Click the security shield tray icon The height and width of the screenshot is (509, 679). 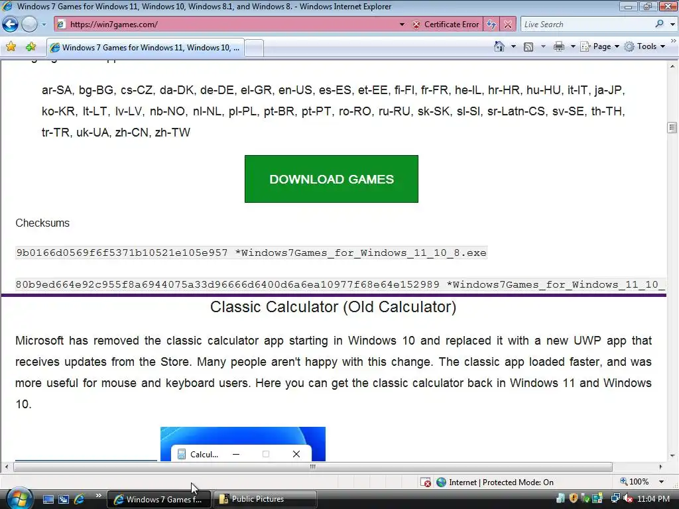(x=574, y=498)
